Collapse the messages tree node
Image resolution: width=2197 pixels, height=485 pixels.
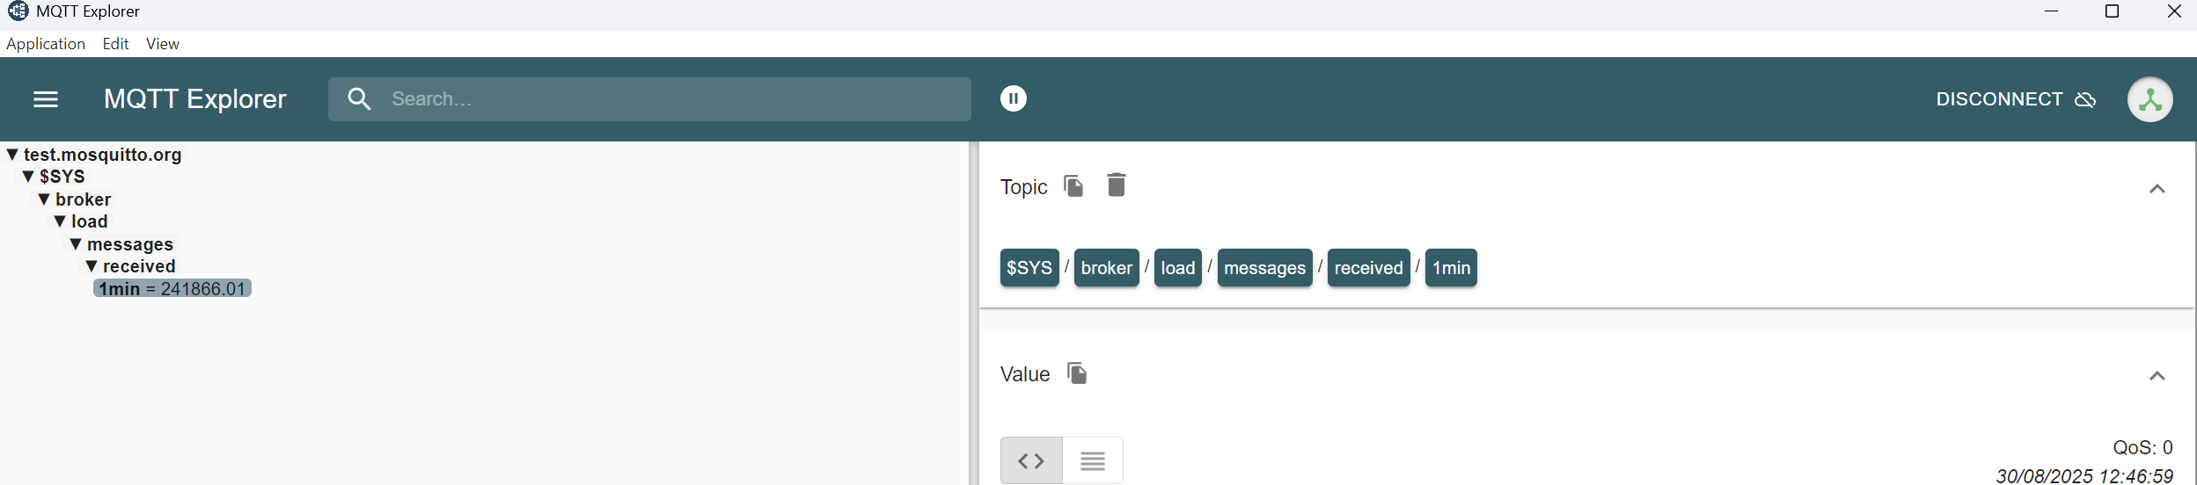click(76, 244)
